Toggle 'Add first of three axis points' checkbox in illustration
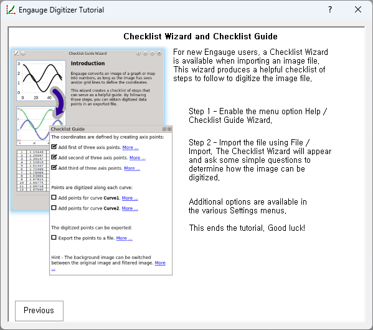 pyautogui.click(x=54, y=147)
